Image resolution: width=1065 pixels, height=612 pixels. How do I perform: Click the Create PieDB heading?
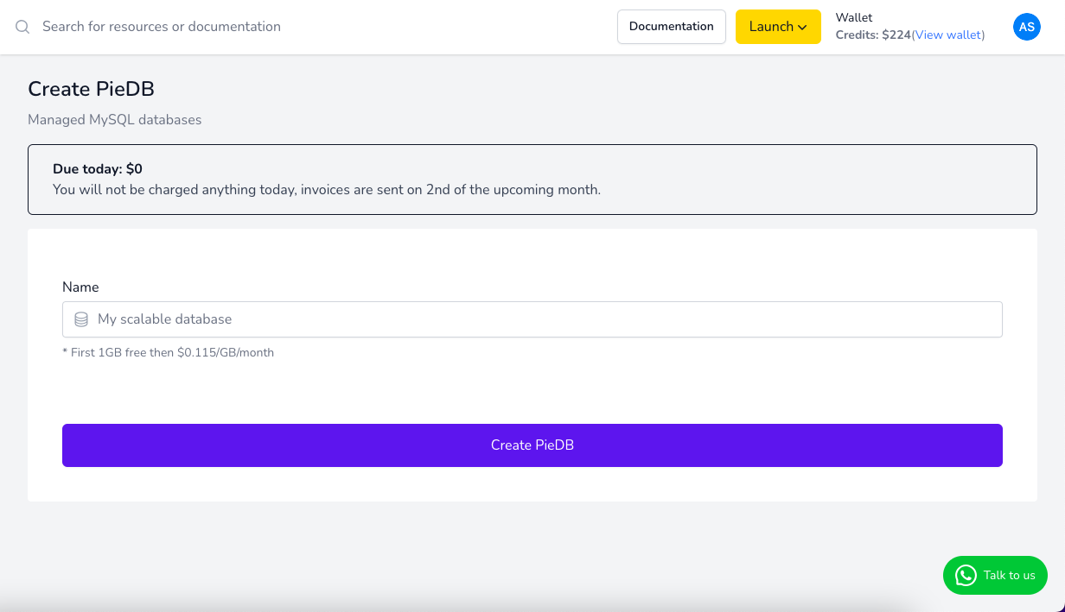click(91, 89)
